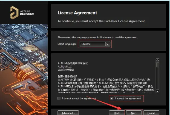Open the language dropdown arrow button

click(x=107, y=44)
